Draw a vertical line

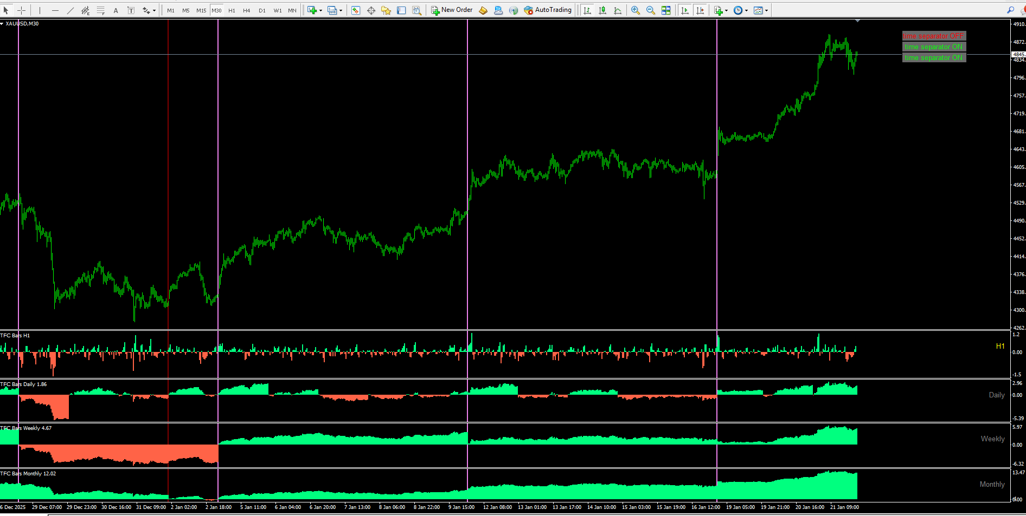40,10
